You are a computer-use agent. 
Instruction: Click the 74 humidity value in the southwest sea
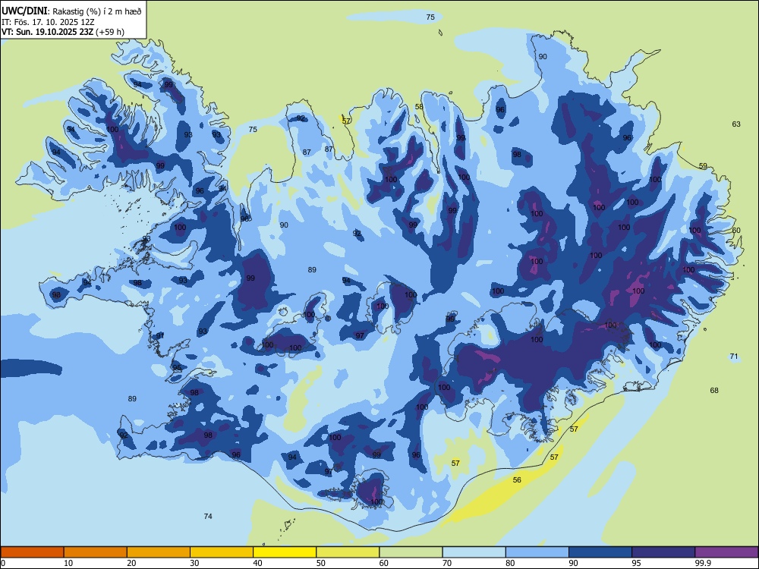[208, 516]
